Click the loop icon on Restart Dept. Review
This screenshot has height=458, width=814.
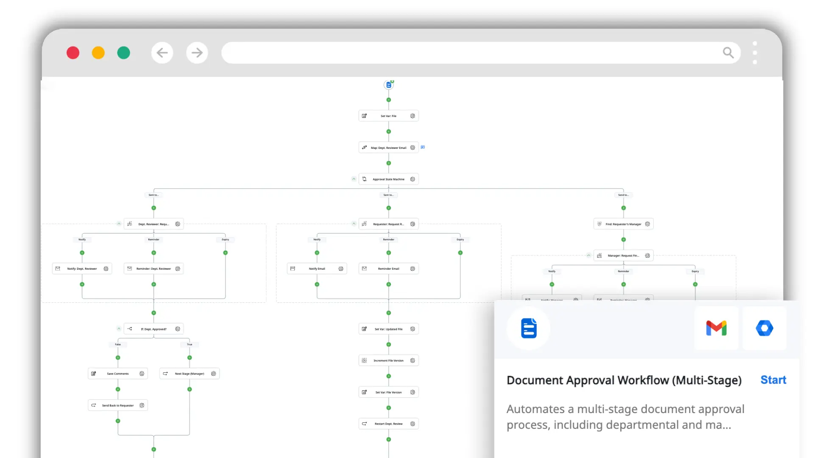click(x=363, y=423)
